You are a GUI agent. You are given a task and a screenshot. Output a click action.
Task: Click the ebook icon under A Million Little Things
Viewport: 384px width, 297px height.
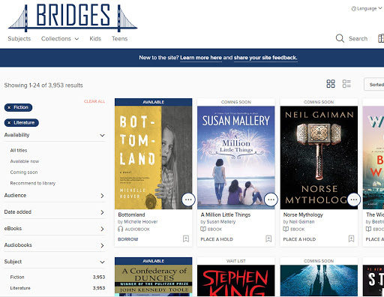(x=203, y=229)
